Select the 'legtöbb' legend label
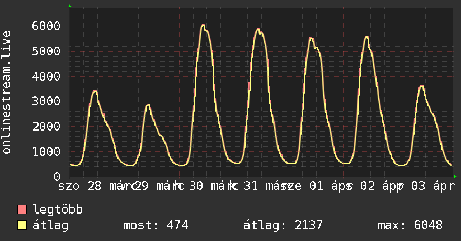The height and width of the screenshot is (241, 461). (58, 210)
